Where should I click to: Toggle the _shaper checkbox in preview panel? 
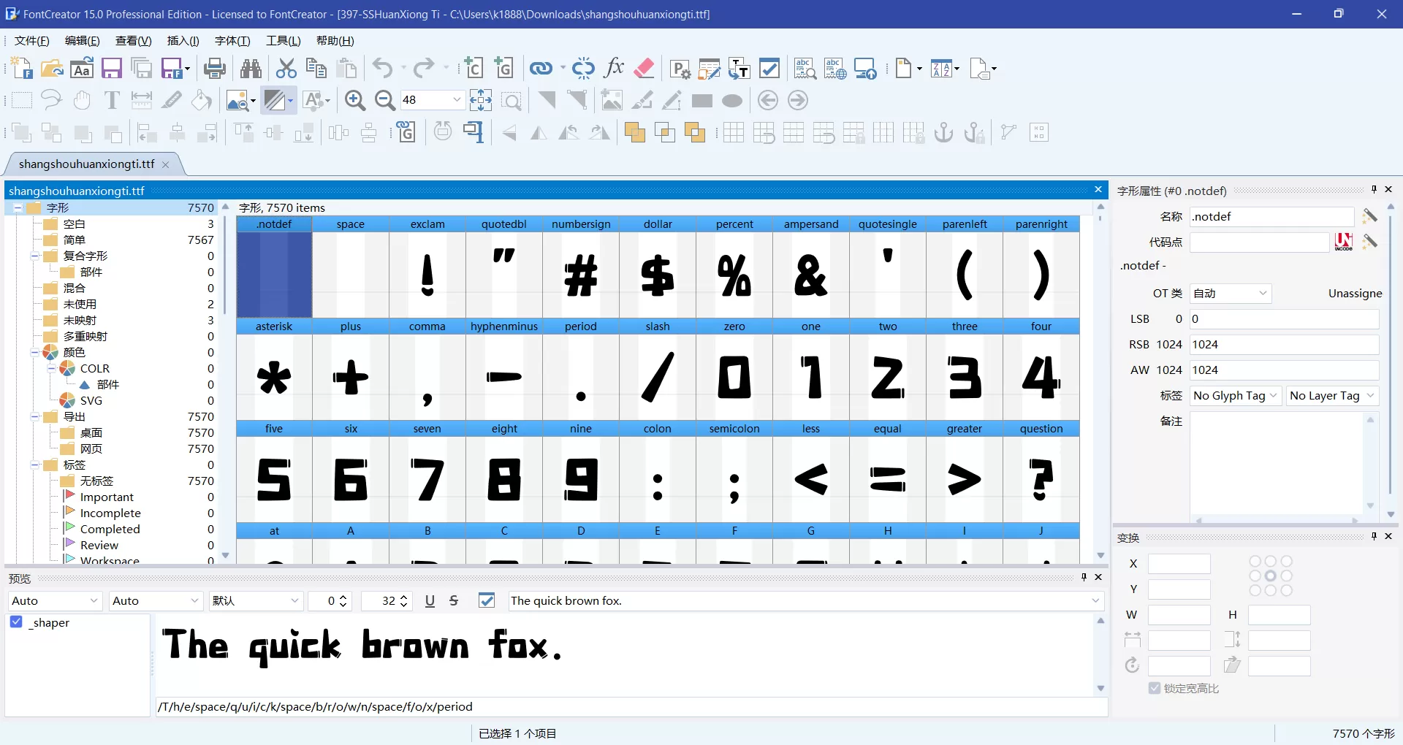click(x=15, y=622)
